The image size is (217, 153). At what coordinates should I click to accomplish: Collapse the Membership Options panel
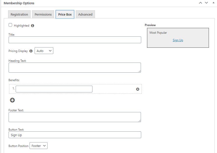tap(213, 3)
